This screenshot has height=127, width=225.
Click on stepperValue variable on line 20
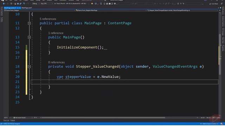pos(78,77)
